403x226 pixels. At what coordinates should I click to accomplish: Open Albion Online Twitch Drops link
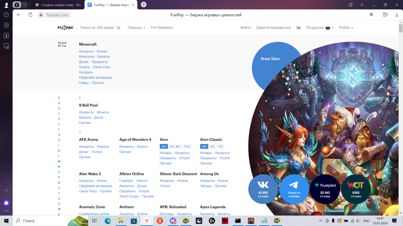(x=129, y=196)
